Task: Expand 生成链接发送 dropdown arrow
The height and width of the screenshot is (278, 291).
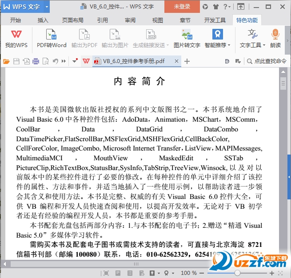Action: [167, 45]
